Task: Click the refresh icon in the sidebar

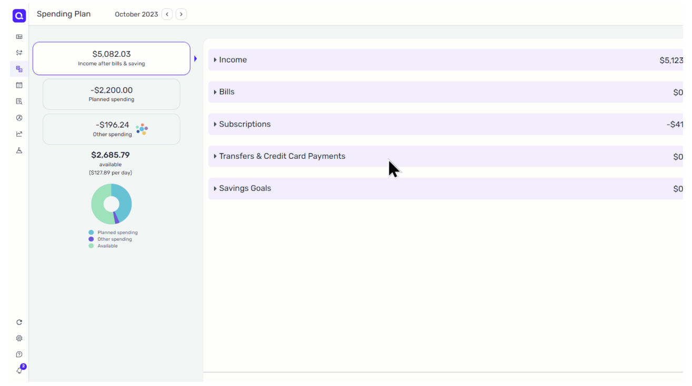Action: coord(19,322)
